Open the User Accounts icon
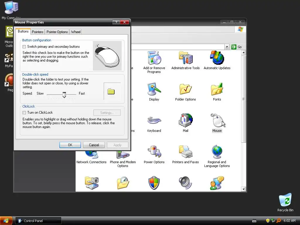The image size is (300, 225). [217, 183]
